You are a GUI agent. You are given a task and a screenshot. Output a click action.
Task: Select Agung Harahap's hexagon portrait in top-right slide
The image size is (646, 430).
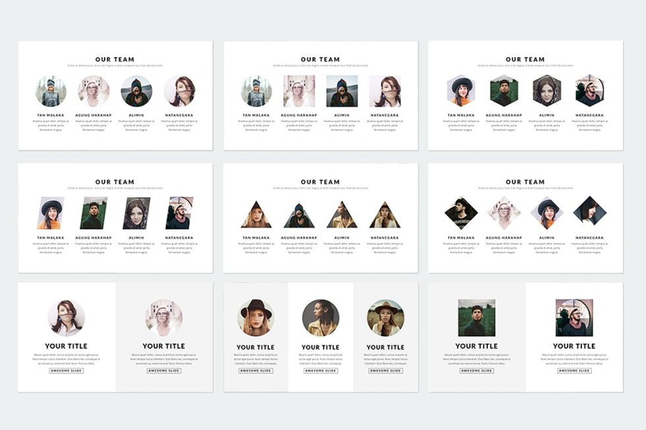coord(504,91)
